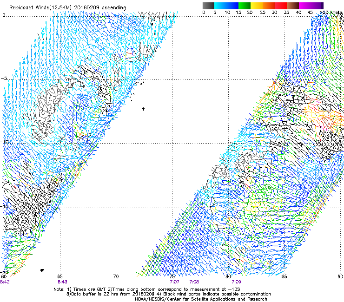
Task: Click the longitude label '80'
Action: pos(228,276)
